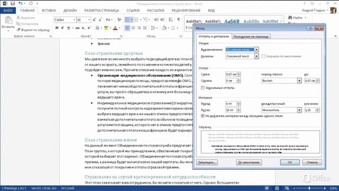Increase indent in ribbon Абзац group
Viewport: 339px width, 191px height.
163,20
